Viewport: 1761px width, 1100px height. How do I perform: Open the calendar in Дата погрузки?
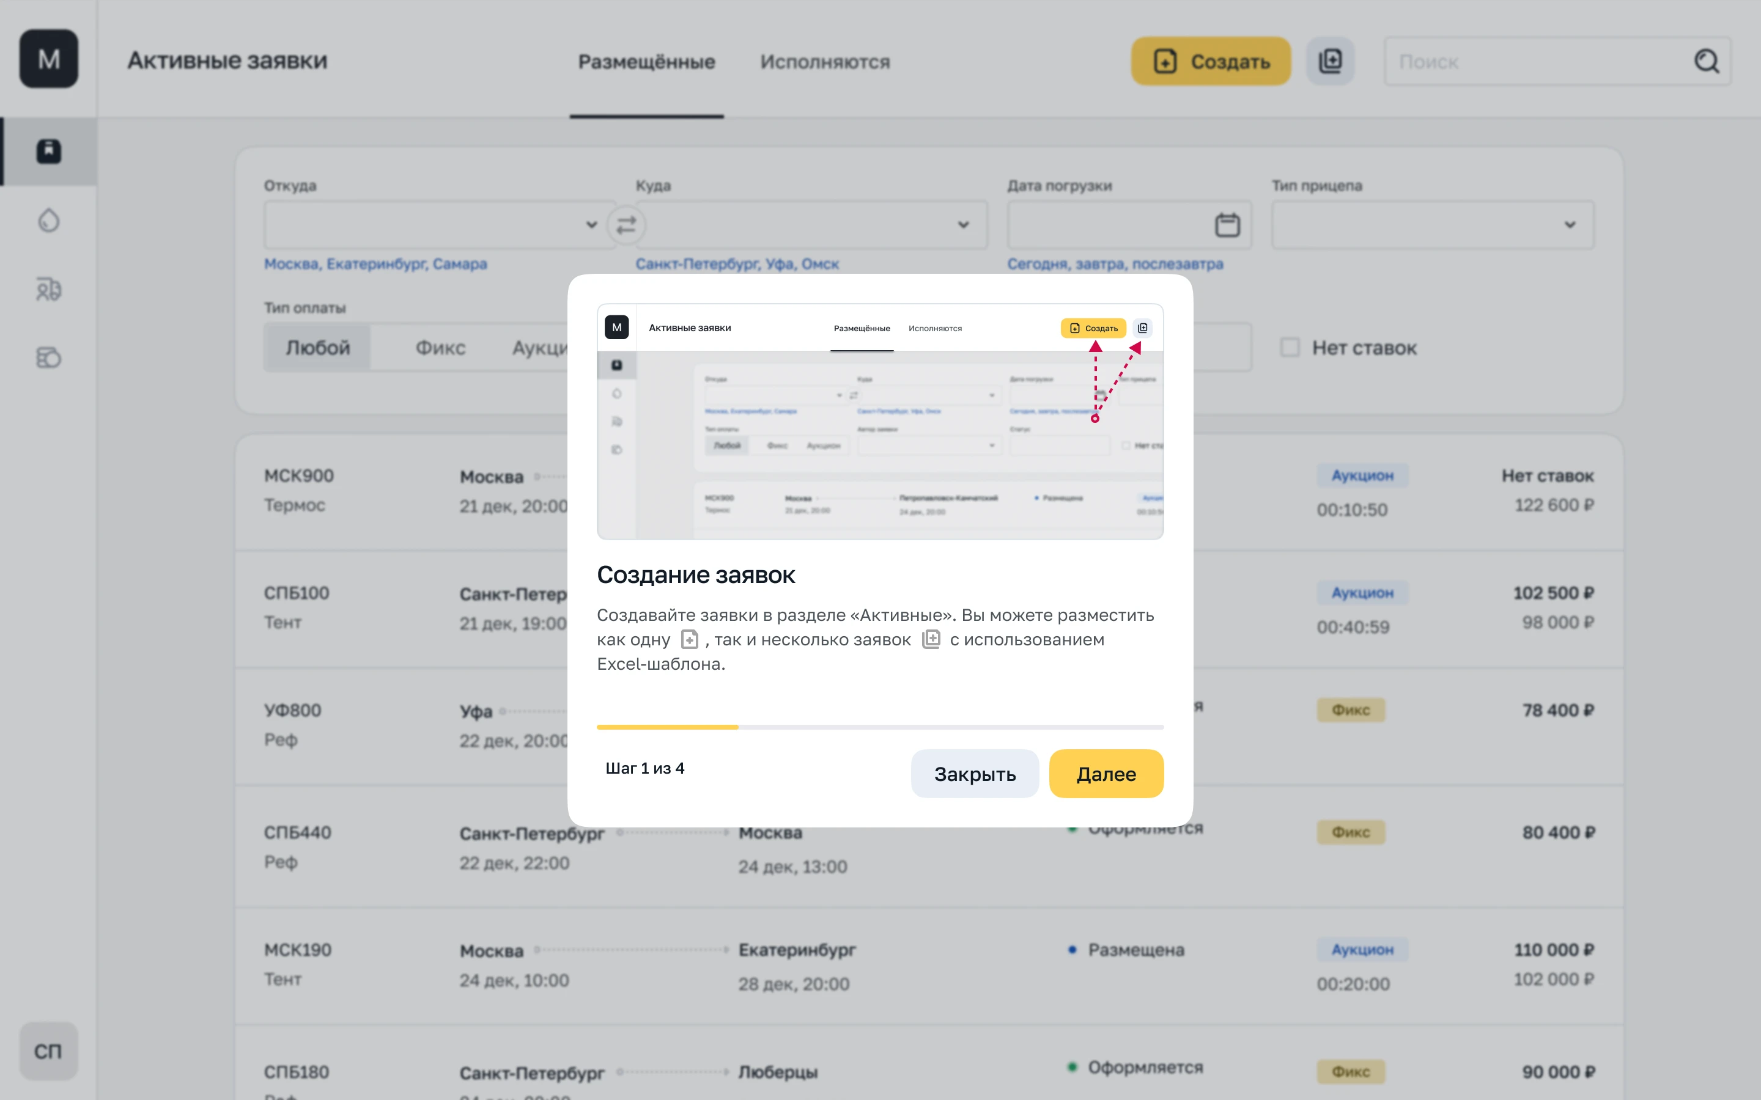click(x=1228, y=225)
